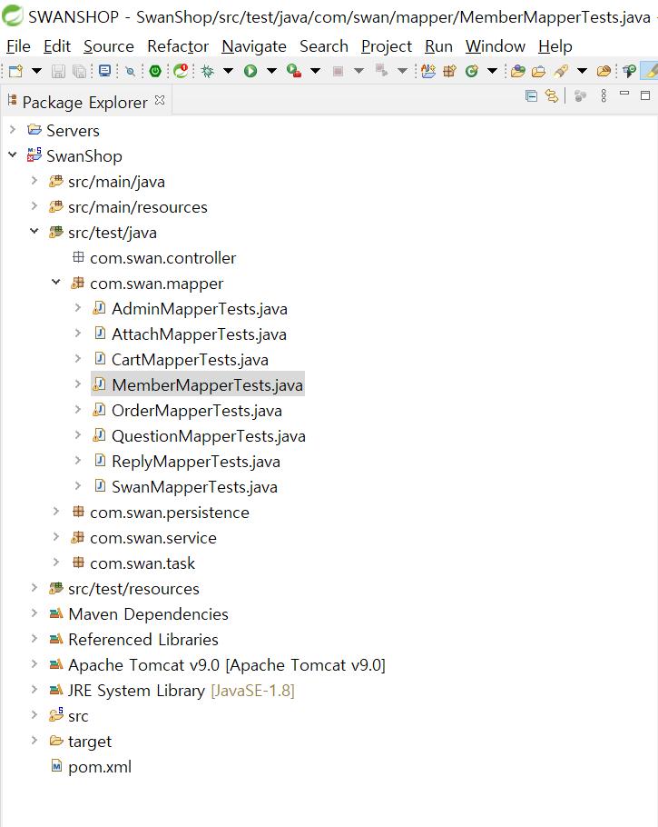Open the Run configurations dropdown arrow
Image resolution: width=658 pixels, height=827 pixels.
[271, 71]
